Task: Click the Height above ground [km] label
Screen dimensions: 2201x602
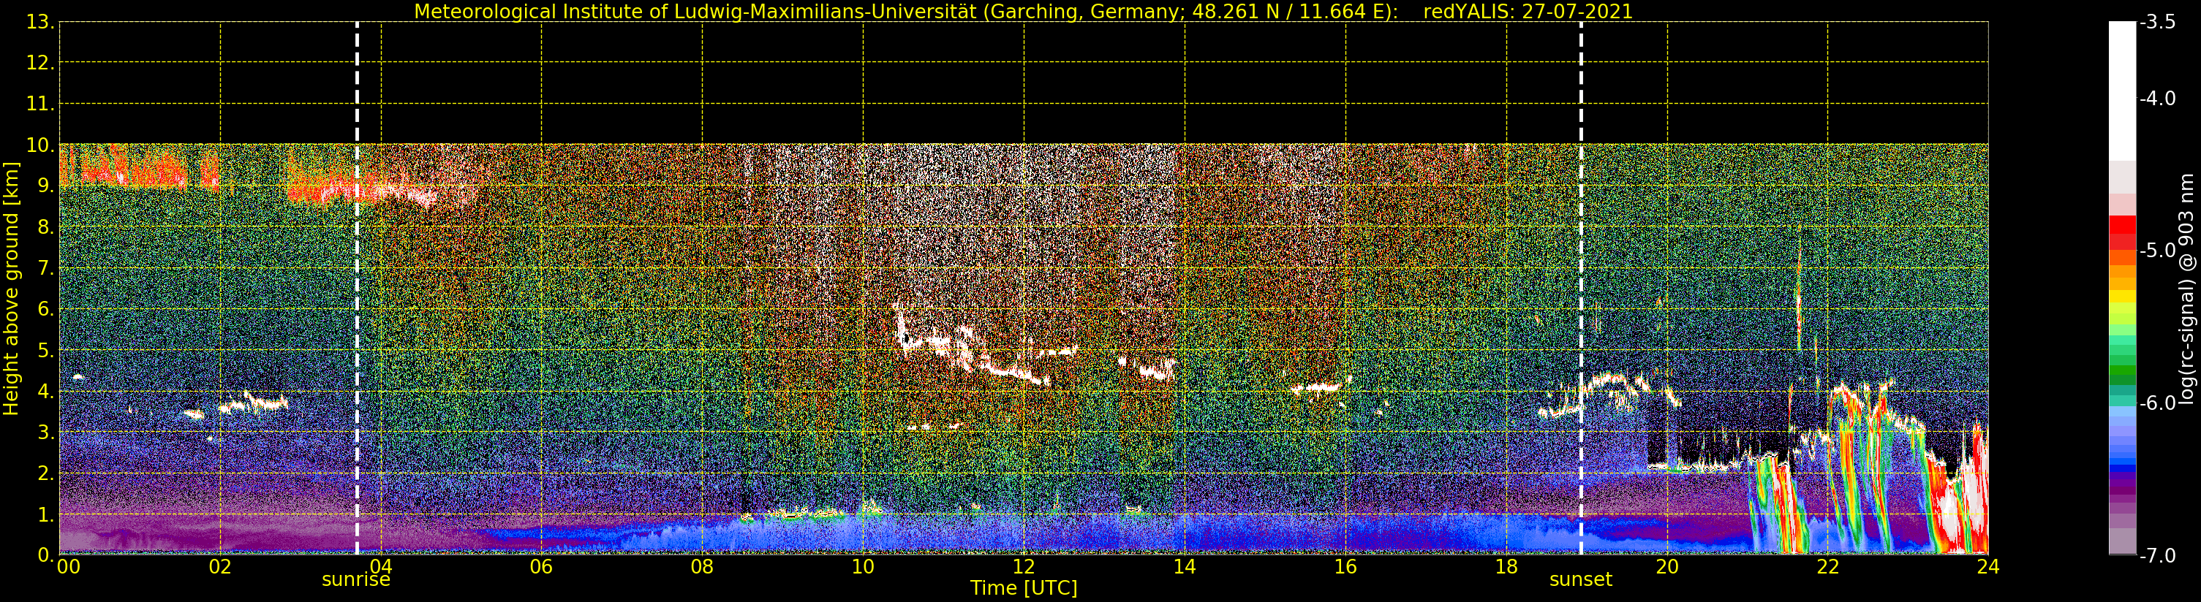Action: (11, 289)
